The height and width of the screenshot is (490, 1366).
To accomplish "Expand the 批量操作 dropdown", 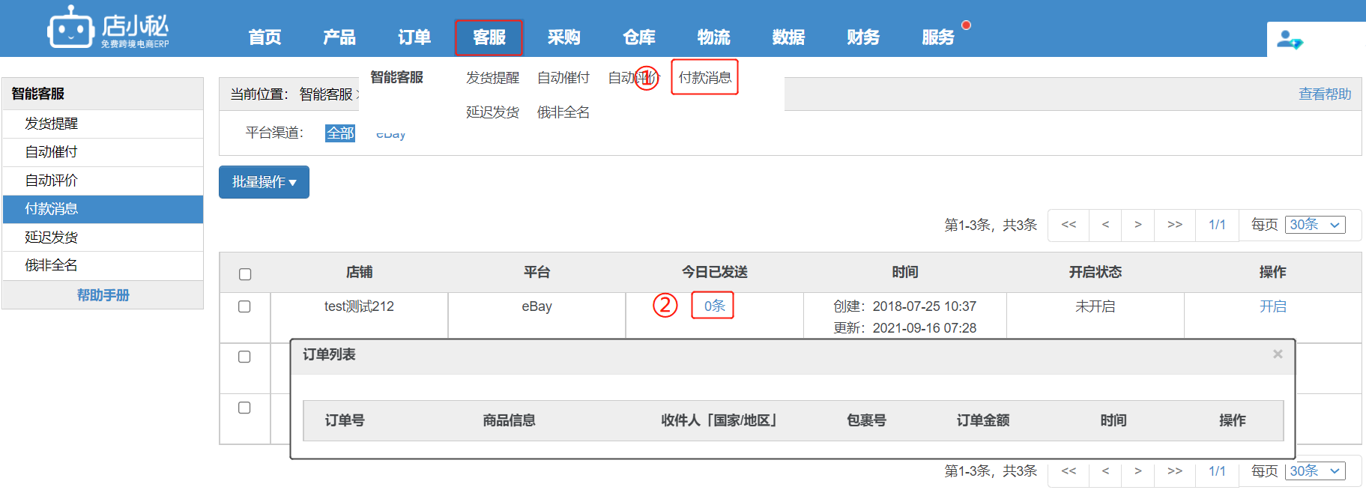I will click(264, 182).
